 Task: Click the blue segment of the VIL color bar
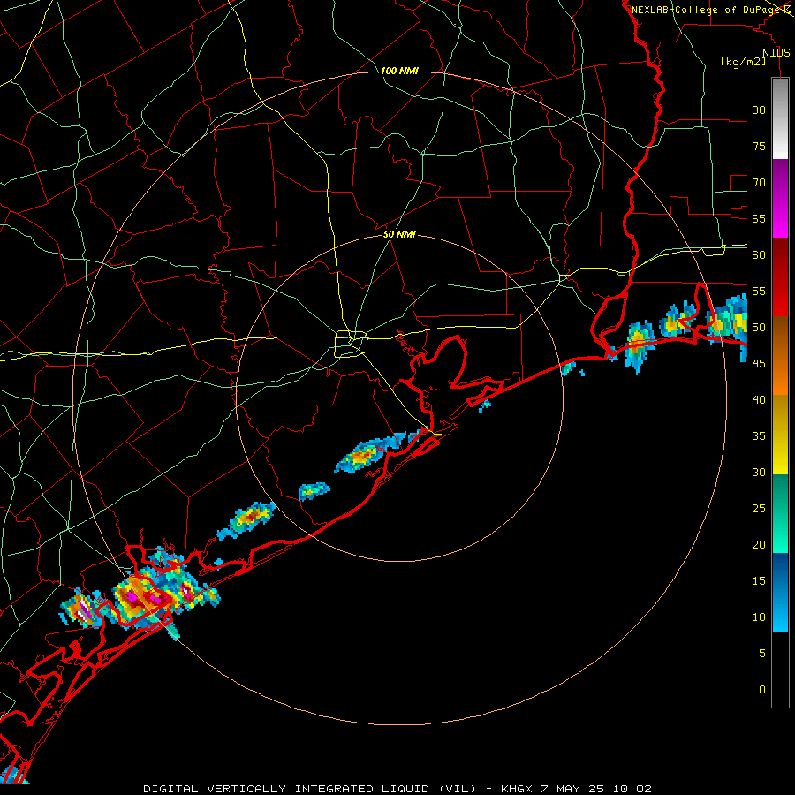point(780,592)
